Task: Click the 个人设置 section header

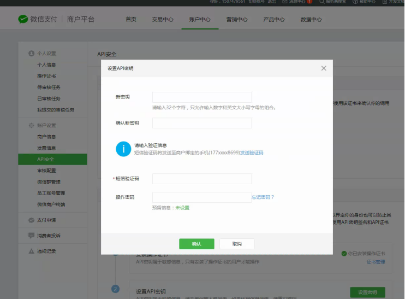Action: click(46, 54)
